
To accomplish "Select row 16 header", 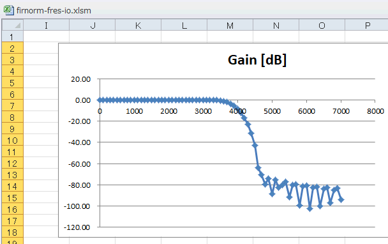I will 12,209.
